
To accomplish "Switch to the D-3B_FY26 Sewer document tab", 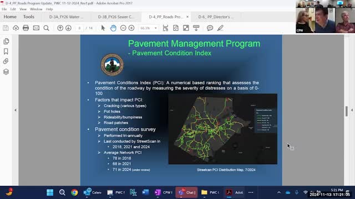I will pos(116,17).
